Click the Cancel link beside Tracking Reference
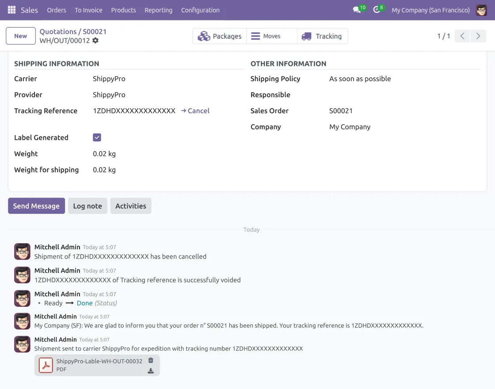Viewport: 495px width, 389px height. click(195, 111)
